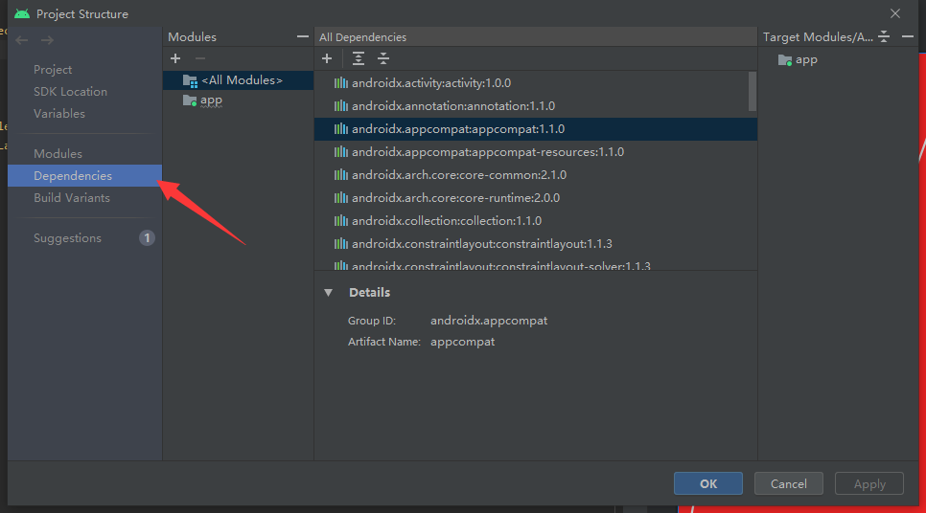
Task: Hide the Target Modules panel
Action: point(908,36)
